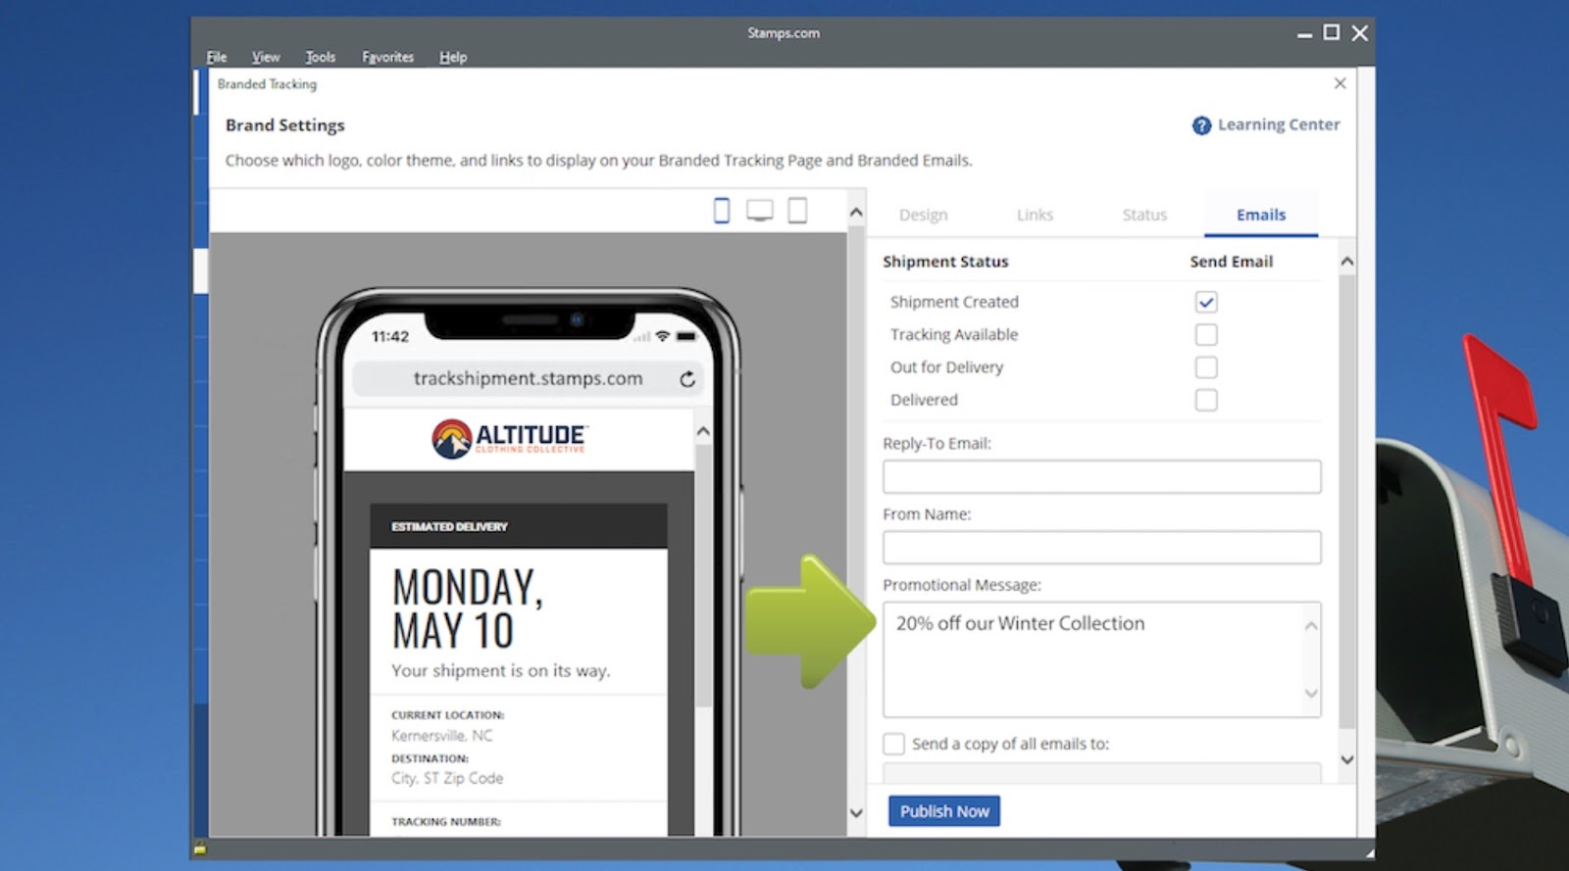Enable Tracking Available email checkbox
1569x871 pixels.
tap(1206, 335)
